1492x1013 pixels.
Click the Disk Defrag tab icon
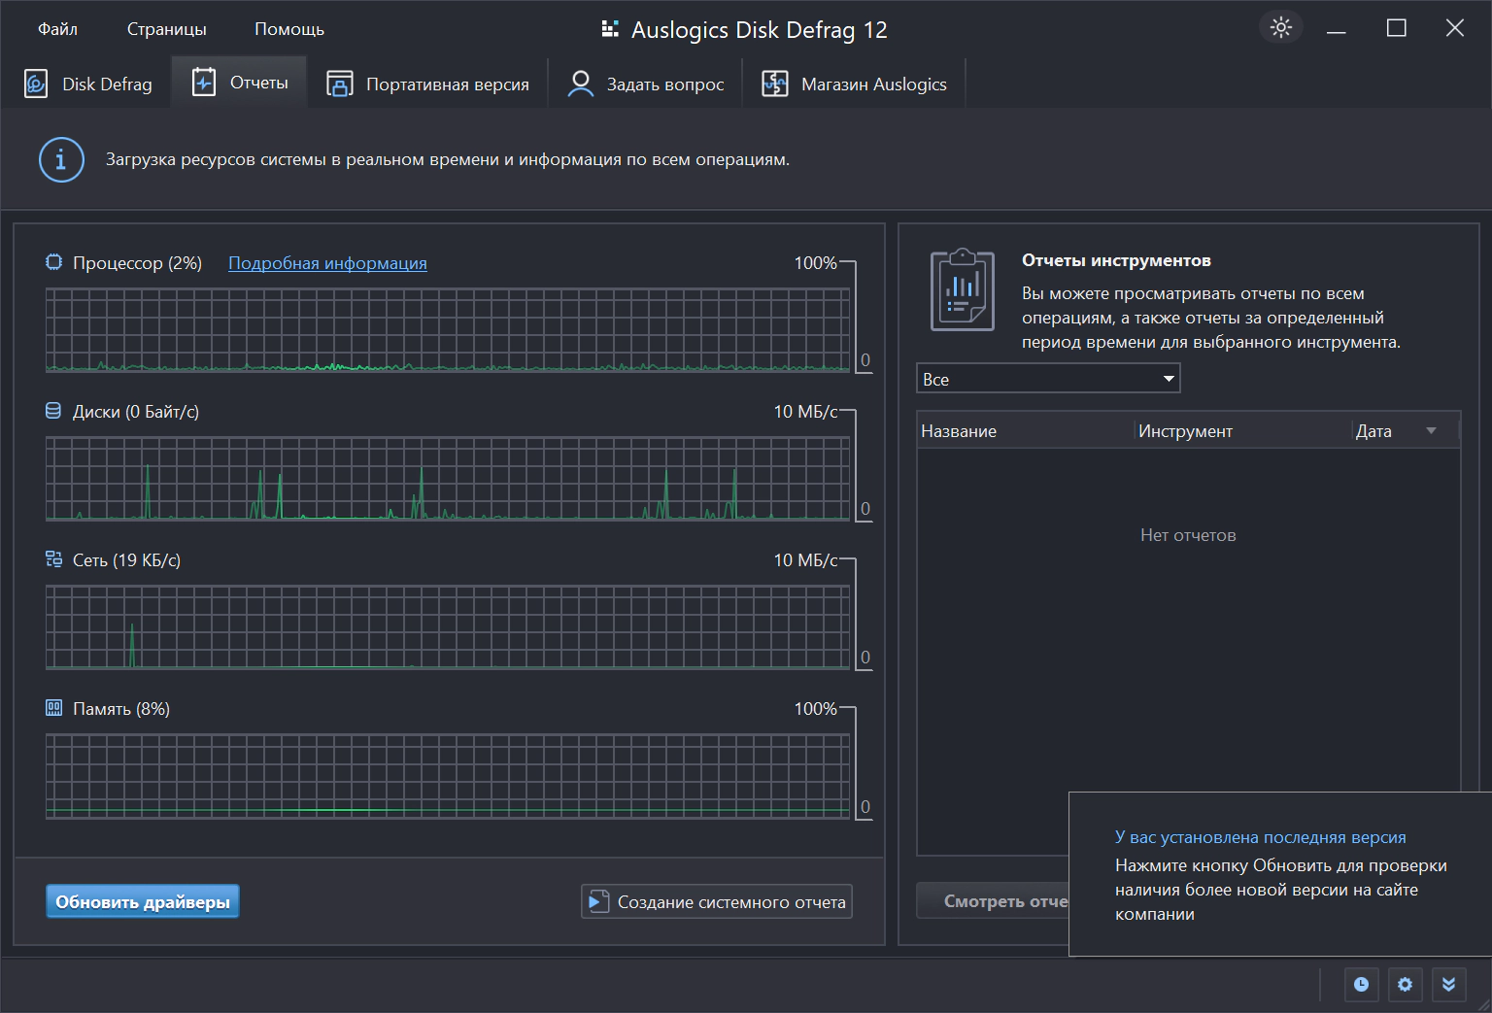click(36, 84)
